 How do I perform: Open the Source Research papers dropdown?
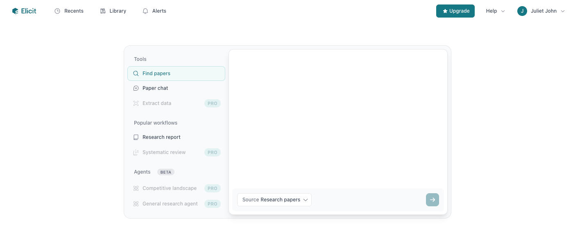click(274, 200)
